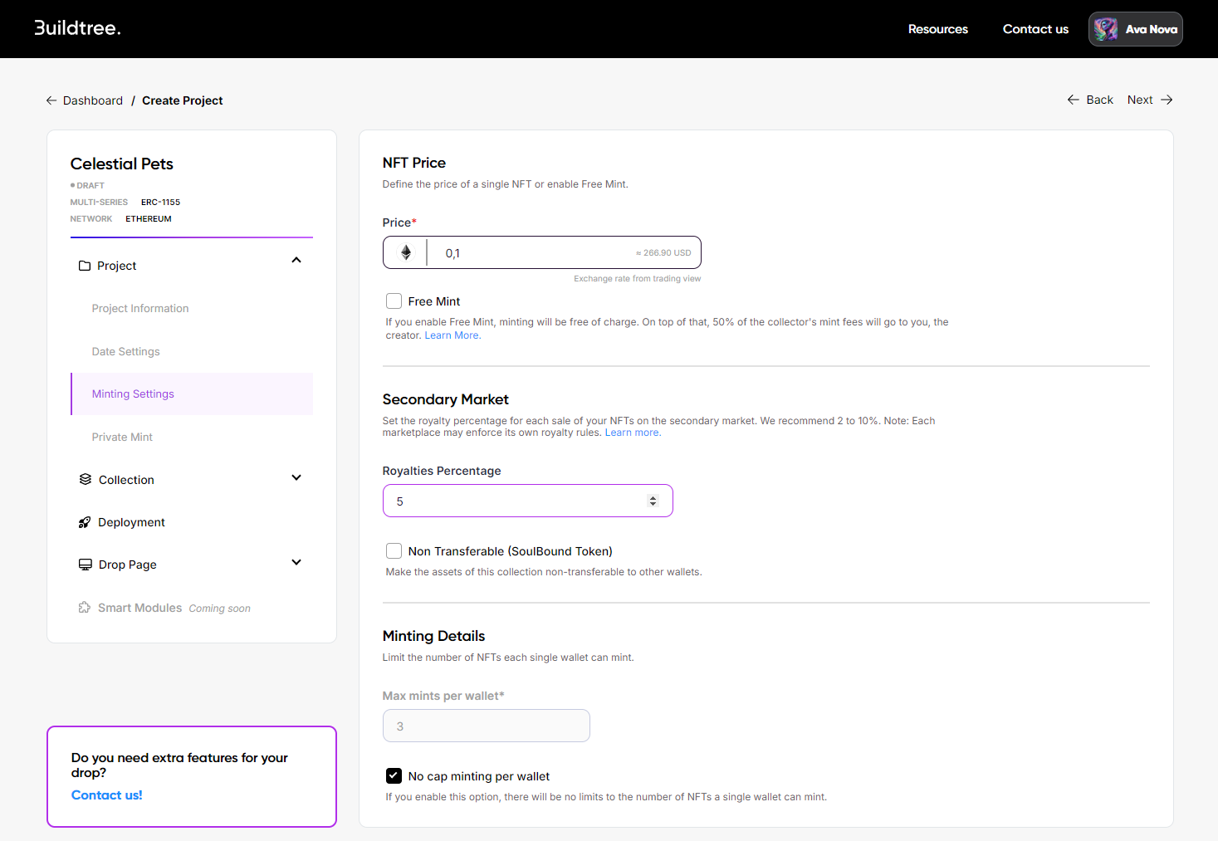Collapse the Project section chevron
1218x841 pixels.
coord(296,261)
